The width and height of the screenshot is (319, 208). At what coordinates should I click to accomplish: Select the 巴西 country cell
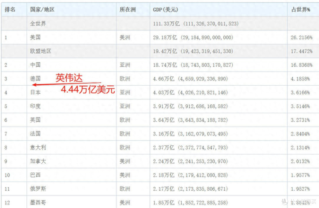click(x=35, y=175)
